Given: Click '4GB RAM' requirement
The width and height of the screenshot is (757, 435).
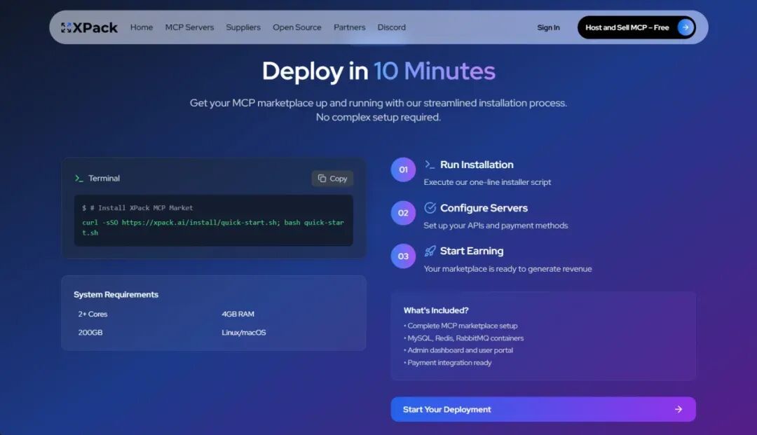Looking at the screenshot, I should pyautogui.click(x=238, y=314).
